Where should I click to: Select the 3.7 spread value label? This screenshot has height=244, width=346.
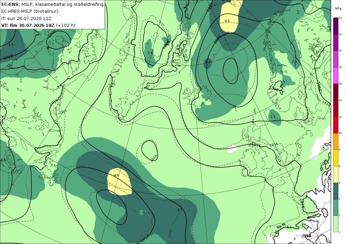180,210
